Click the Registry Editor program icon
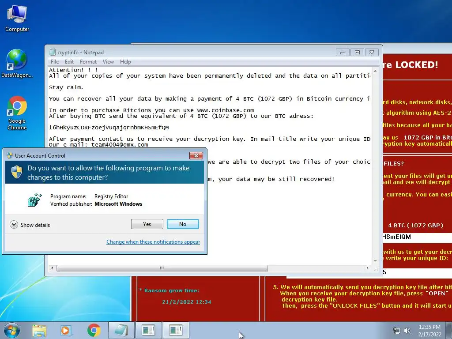 34,200
